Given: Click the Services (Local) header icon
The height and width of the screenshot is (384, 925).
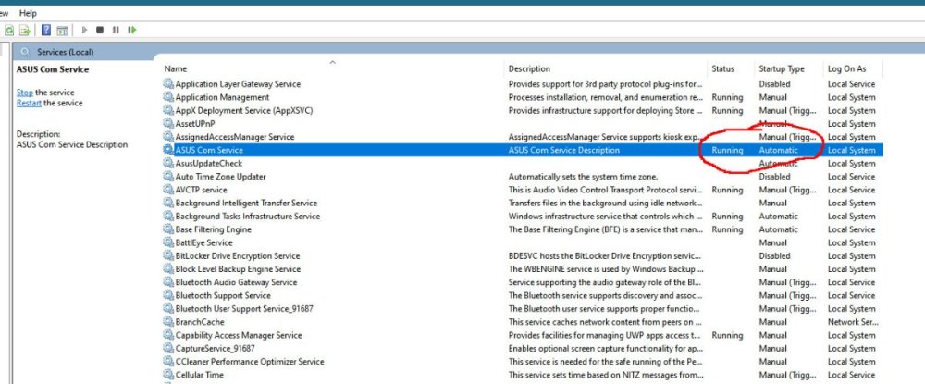Looking at the screenshot, I should (25, 52).
